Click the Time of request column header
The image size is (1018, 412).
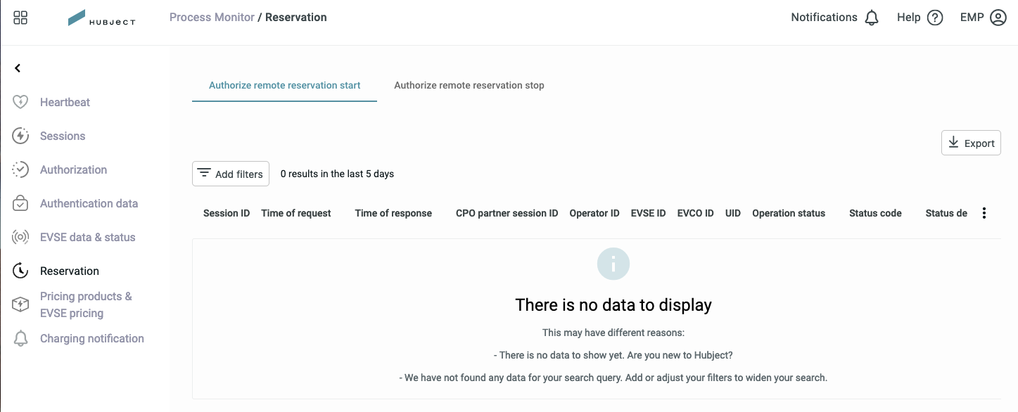295,213
